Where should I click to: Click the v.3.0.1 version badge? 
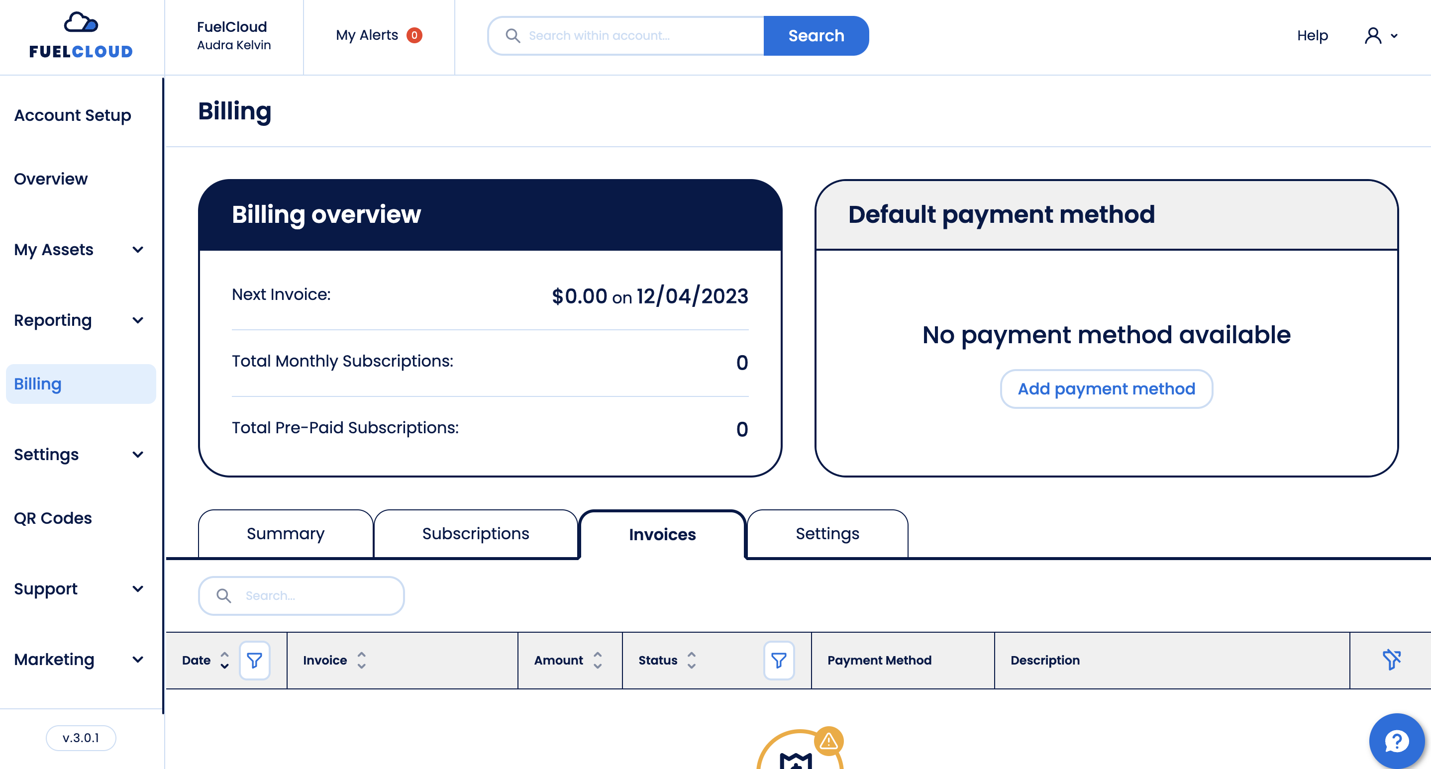coord(81,738)
